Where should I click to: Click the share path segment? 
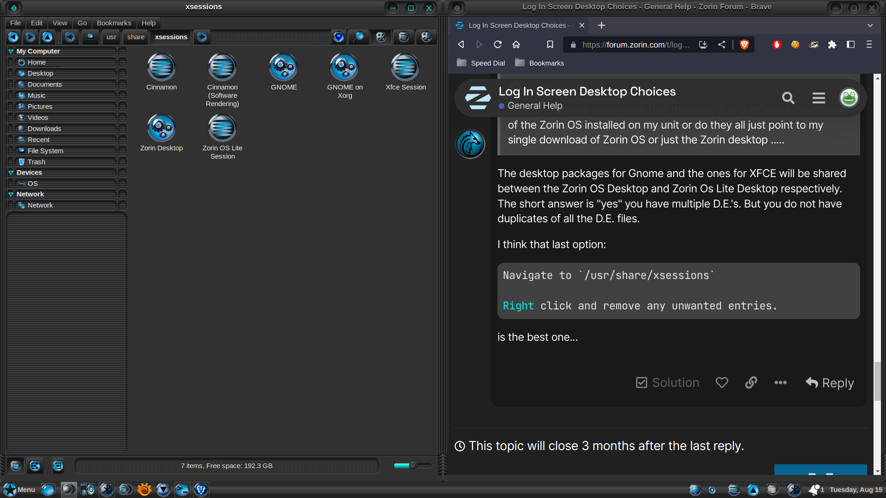(136, 37)
